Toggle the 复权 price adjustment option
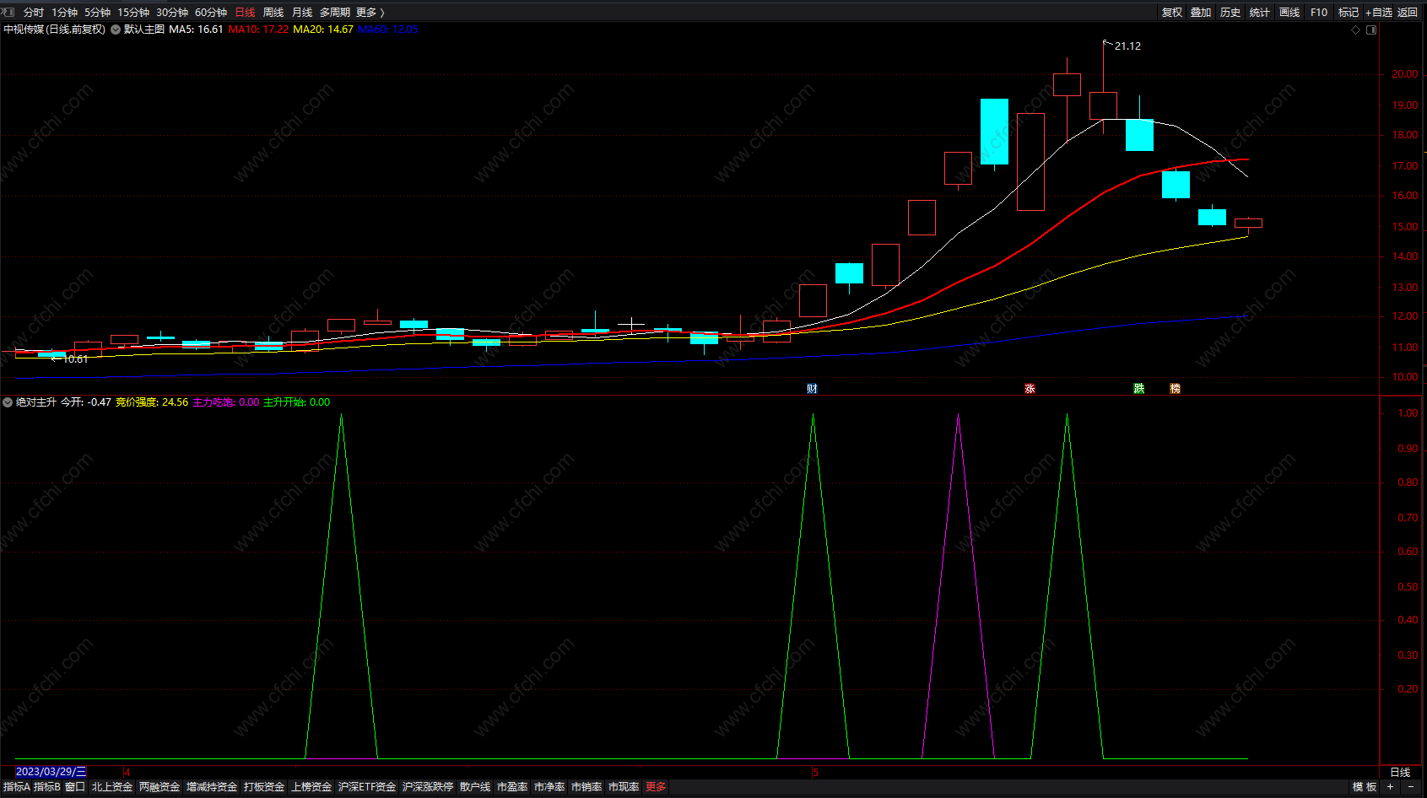The height and width of the screenshot is (798, 1427). click(1172, 13)
